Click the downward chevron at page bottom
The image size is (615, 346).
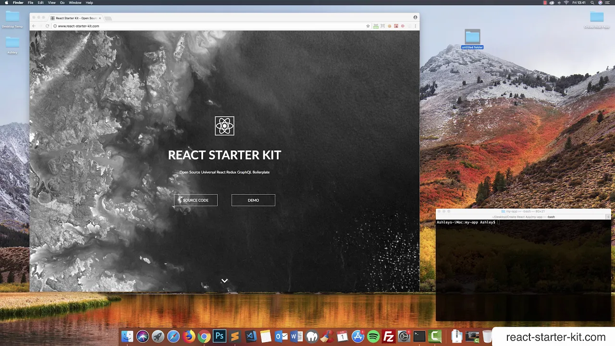pos(224,281)
